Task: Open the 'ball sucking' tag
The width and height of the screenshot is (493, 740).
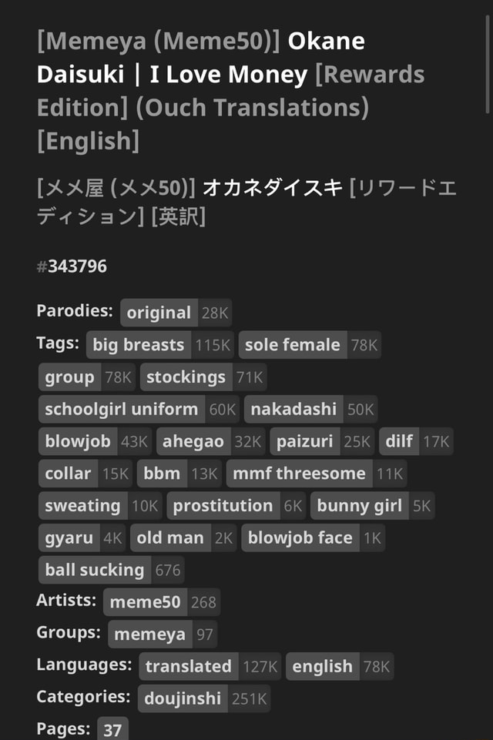Action: pyautogui.click(x=95, y=570)
